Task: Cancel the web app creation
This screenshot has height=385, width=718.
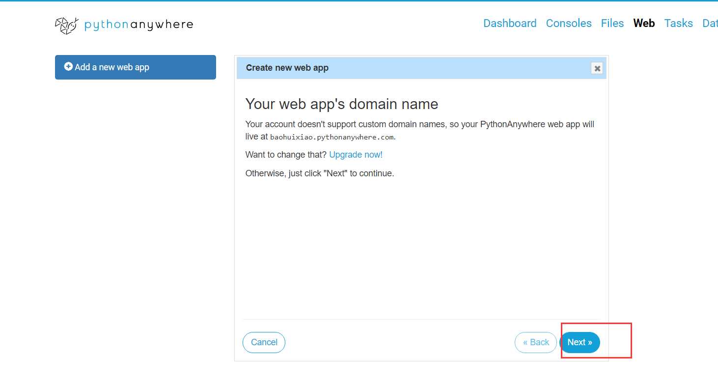Action: [x=264, y=342]
